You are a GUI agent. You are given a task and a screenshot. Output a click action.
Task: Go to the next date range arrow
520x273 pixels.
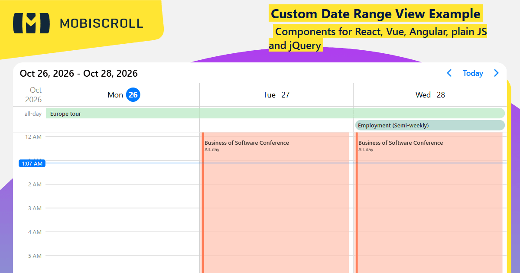[x=496, y=73]
